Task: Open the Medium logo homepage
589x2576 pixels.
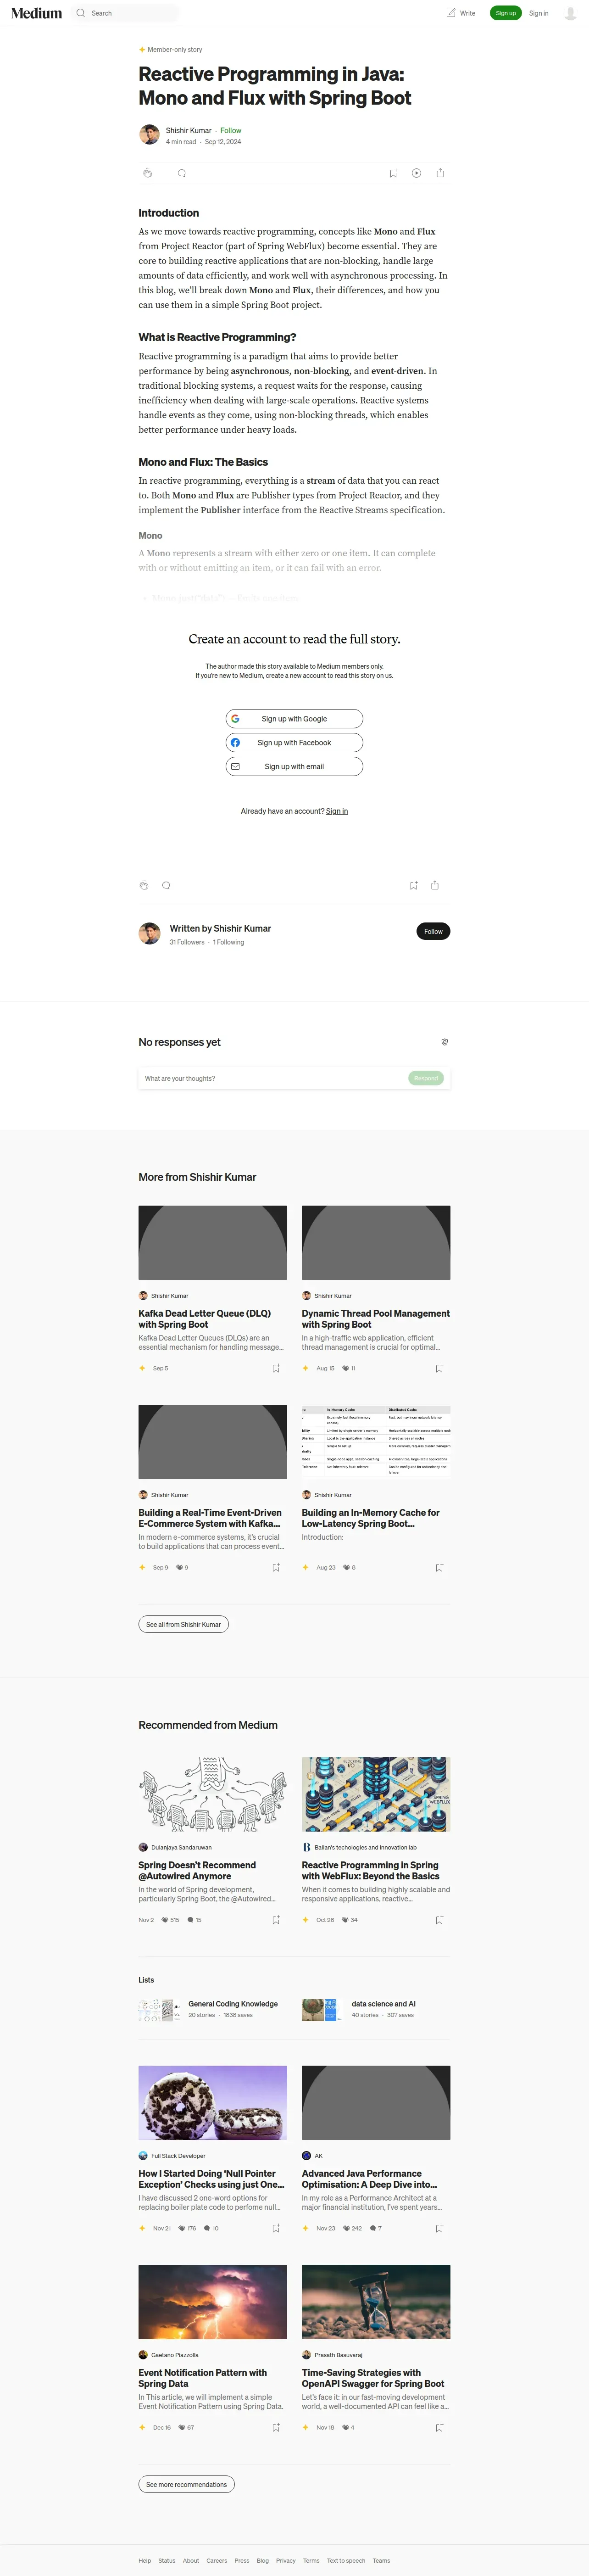Action: click(x=36, y=13)
